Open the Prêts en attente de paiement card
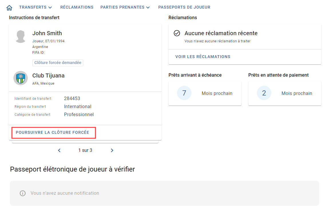Viewport: 329px width, 215px height. pyautogui.click(x=285, y=93)
